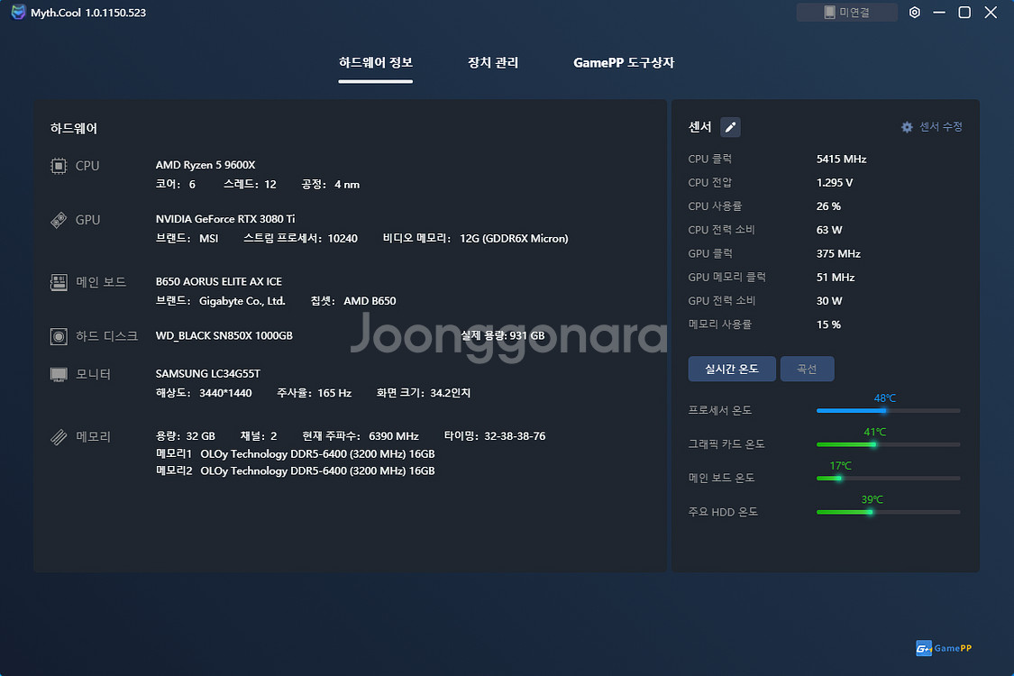Click the 메인 보드 motherboard icon

[59, 283]
